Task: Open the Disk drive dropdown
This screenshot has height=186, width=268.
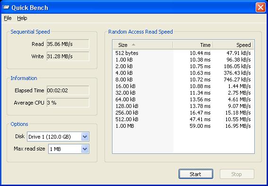Action: (58, 137)
